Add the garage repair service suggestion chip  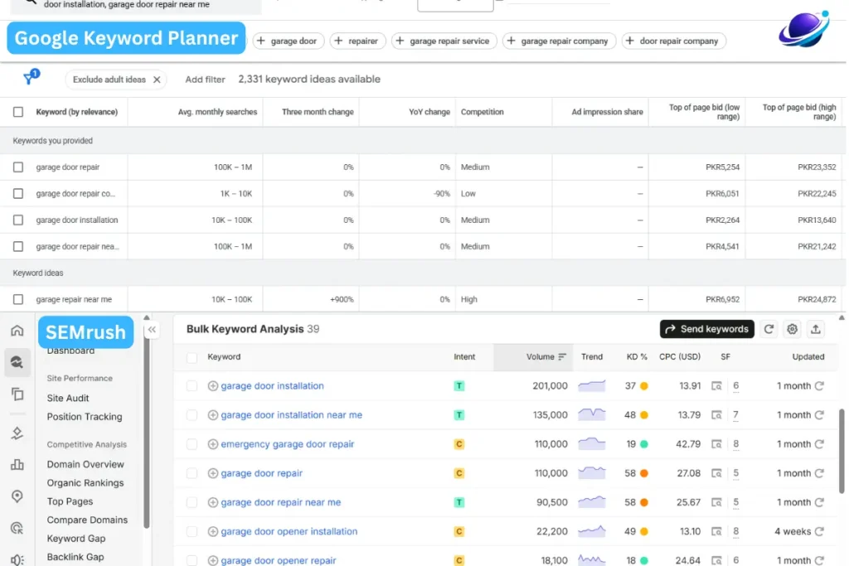[444, 41]
